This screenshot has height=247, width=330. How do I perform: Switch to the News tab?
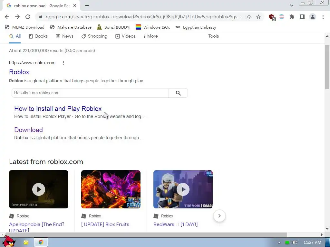64,36
